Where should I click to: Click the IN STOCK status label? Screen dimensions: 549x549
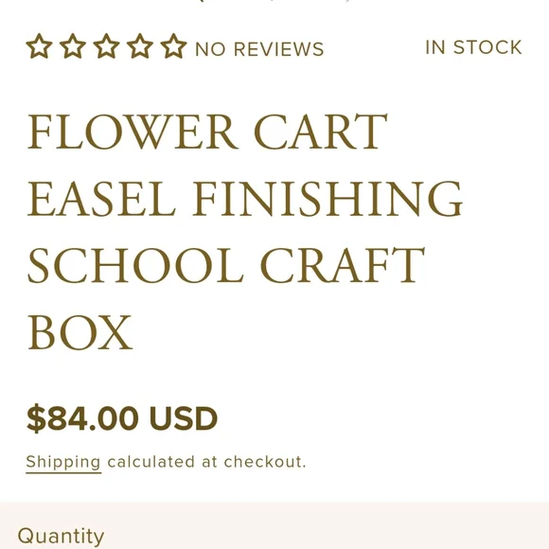pos(473,47)
